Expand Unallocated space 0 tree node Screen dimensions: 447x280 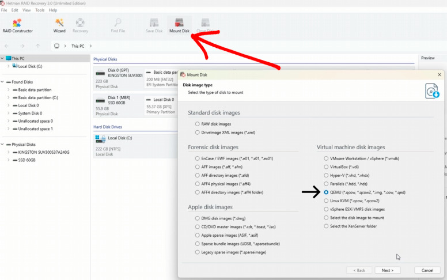coord(8,121)
